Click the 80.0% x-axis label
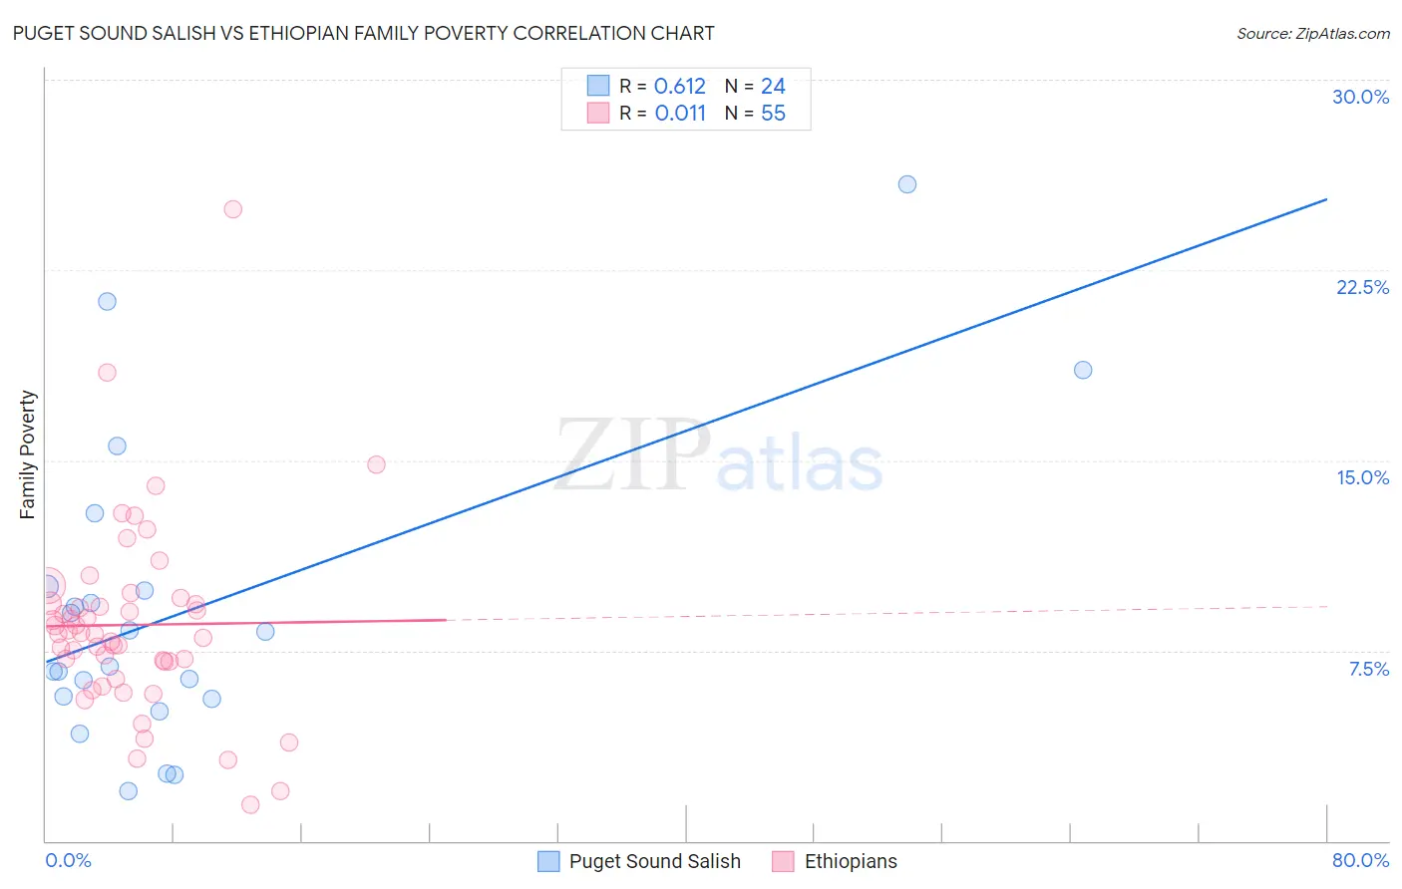Image resolution: width=1402 pixels, height=889 pixels. [1360, 860]
